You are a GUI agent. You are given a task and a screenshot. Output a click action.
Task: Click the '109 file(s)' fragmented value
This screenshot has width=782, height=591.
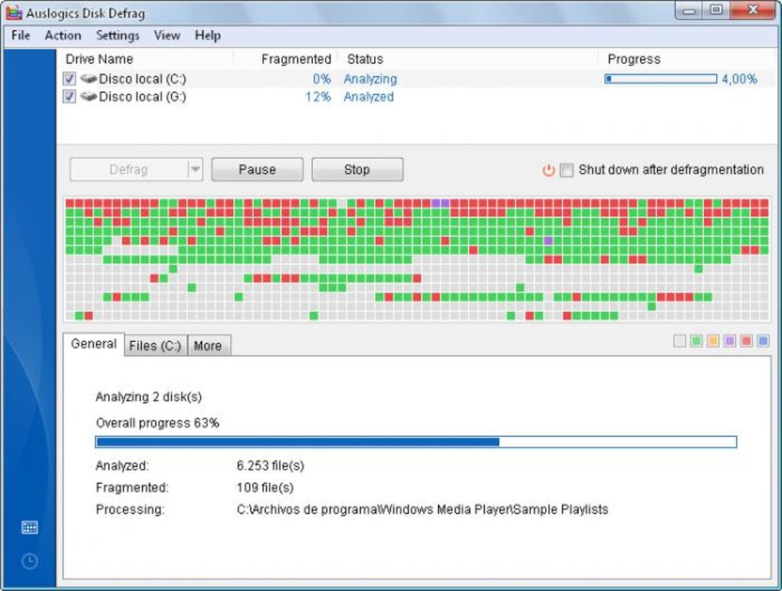point(265,488)
